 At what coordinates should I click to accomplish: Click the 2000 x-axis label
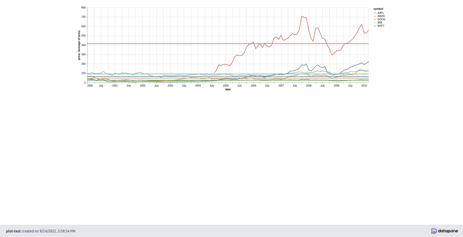click(90, 86)
